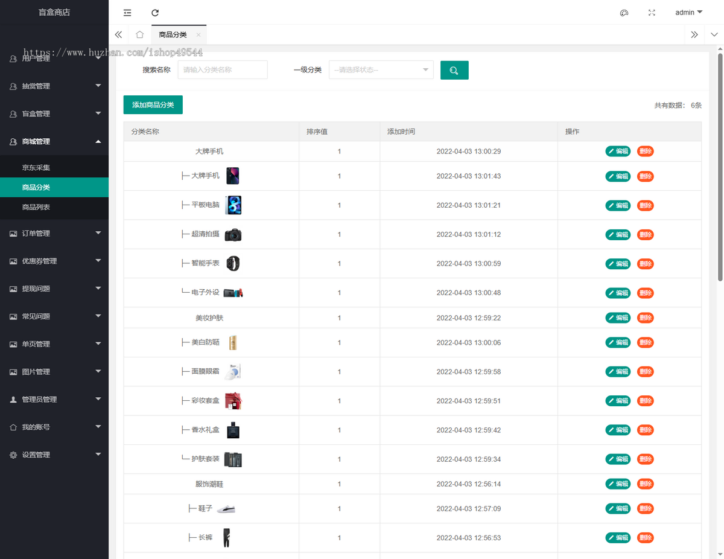The image size is (724, 559).
Task: Expand 设置管理 menu
Action: click(54, 455)
